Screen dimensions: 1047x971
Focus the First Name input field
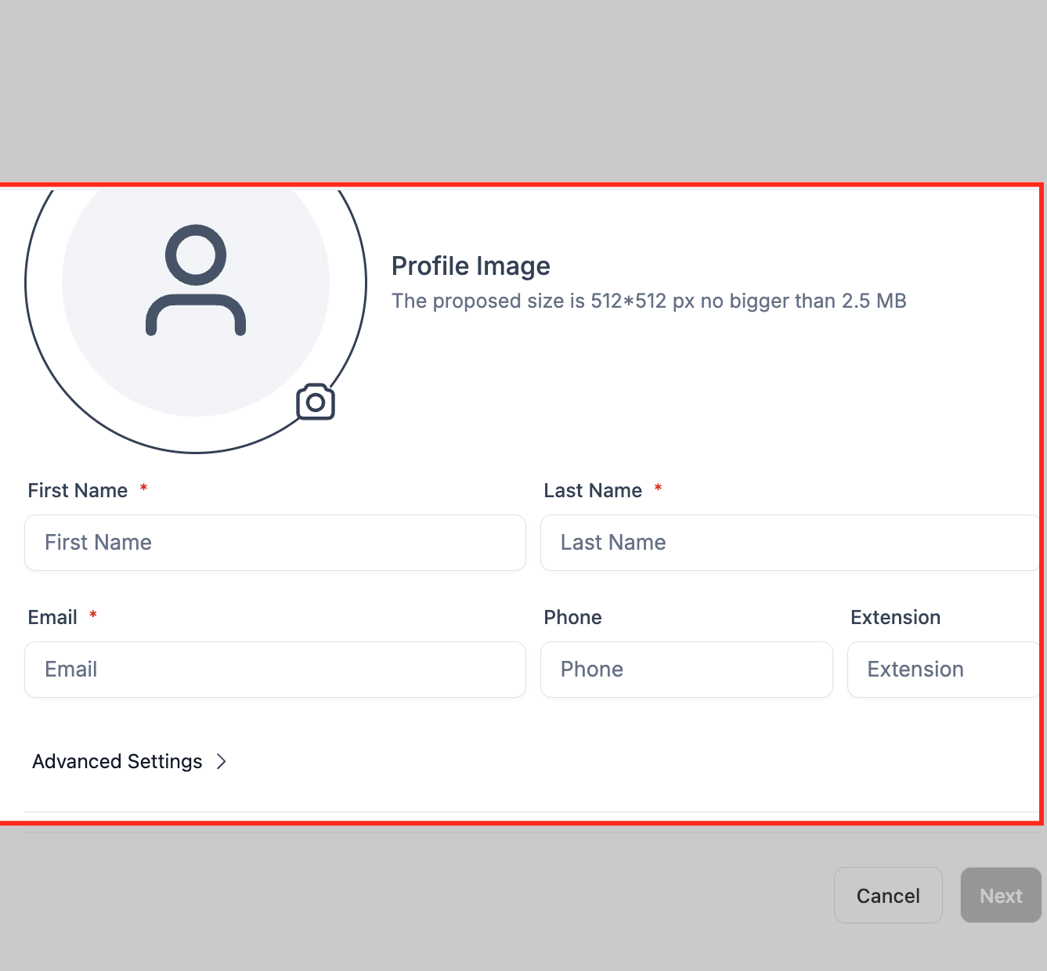click(275, 543)
